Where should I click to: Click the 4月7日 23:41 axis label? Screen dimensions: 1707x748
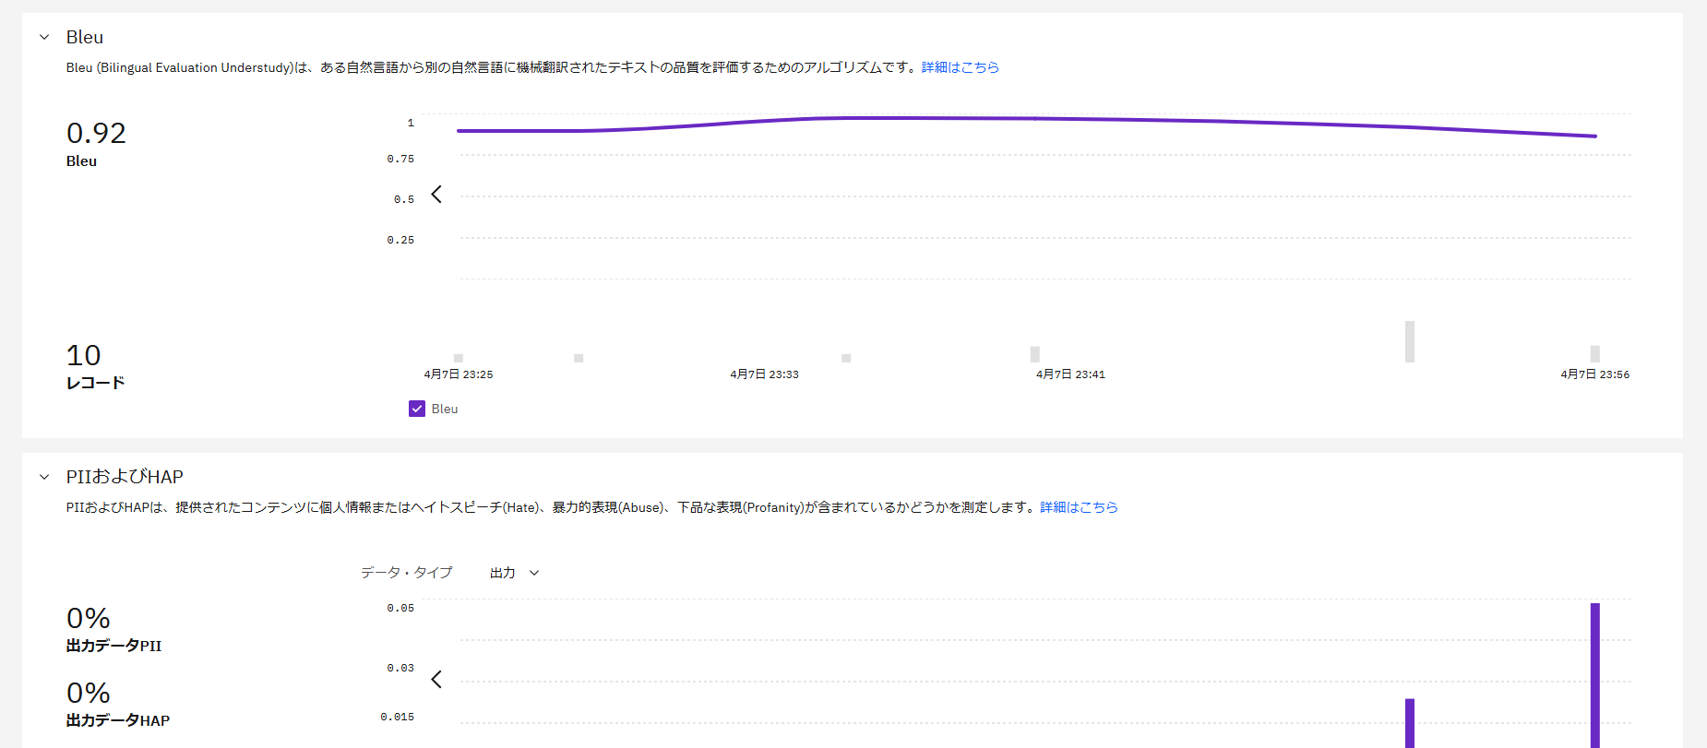1070,374
